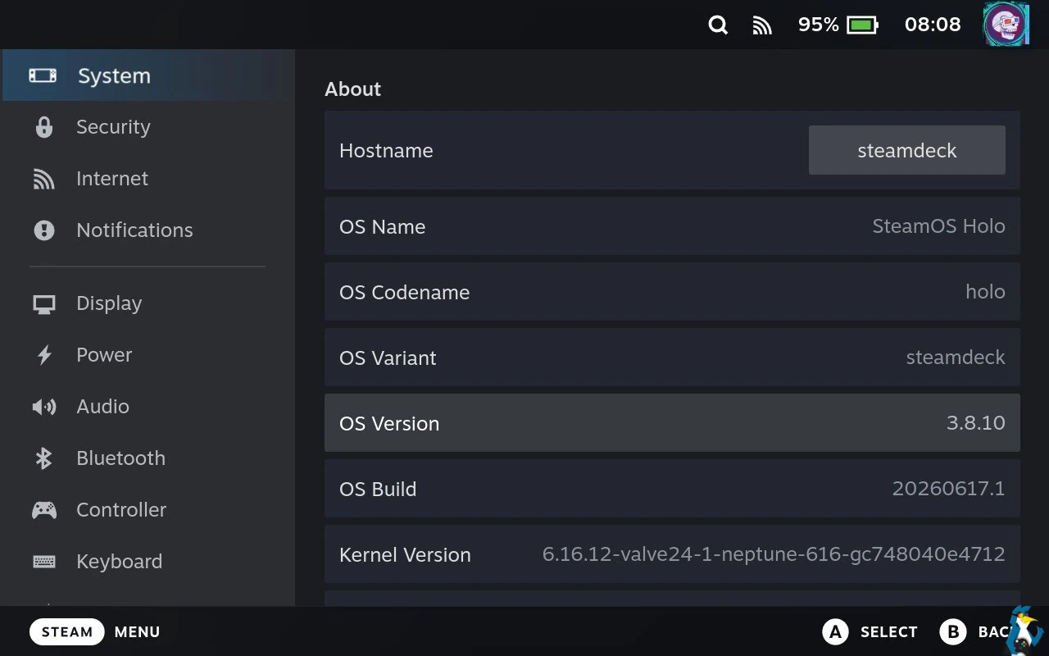Select the OS Name row label

tap(382, 227)
